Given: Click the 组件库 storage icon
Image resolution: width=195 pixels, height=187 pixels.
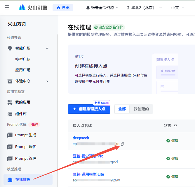Looking at the screenshot, I should click(10, 114).
